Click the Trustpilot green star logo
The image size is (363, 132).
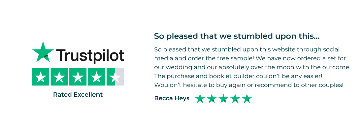pyautogui.click(x=43, y=52)
